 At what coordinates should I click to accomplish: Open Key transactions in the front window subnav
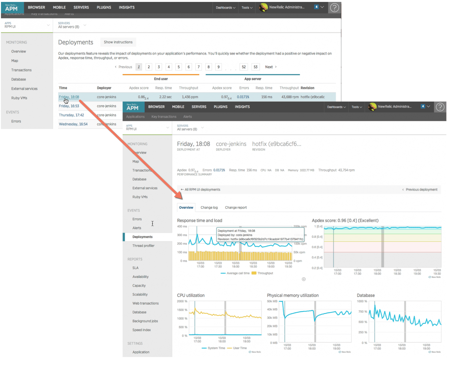tap(164, 117)
